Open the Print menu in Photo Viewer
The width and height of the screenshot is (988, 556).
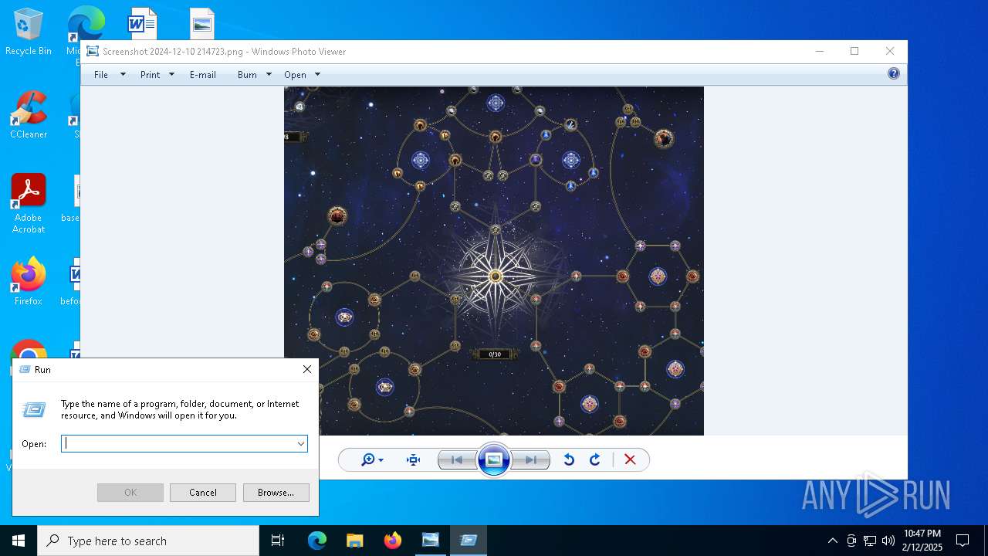click(x=150, y=74)
